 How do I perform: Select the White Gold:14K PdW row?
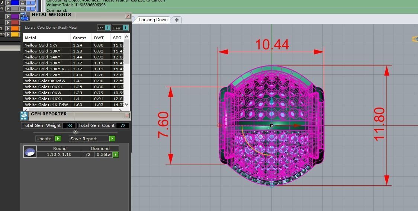(73, 105)
